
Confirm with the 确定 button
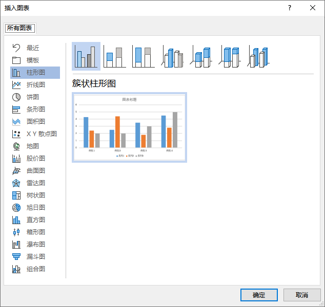click(259, 295)
